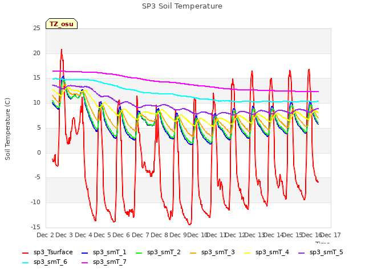Click the Soil Temperature (C) axis label
This screenshot has width=365, height=273.
pos(7,129)
